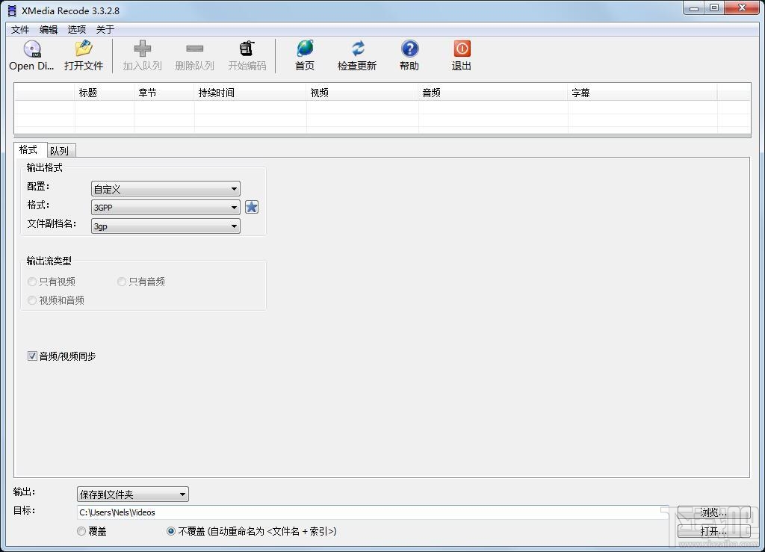765x552 pixels.
Task: Exit the program via the 退出 icon
Action: tap(461, 54)
